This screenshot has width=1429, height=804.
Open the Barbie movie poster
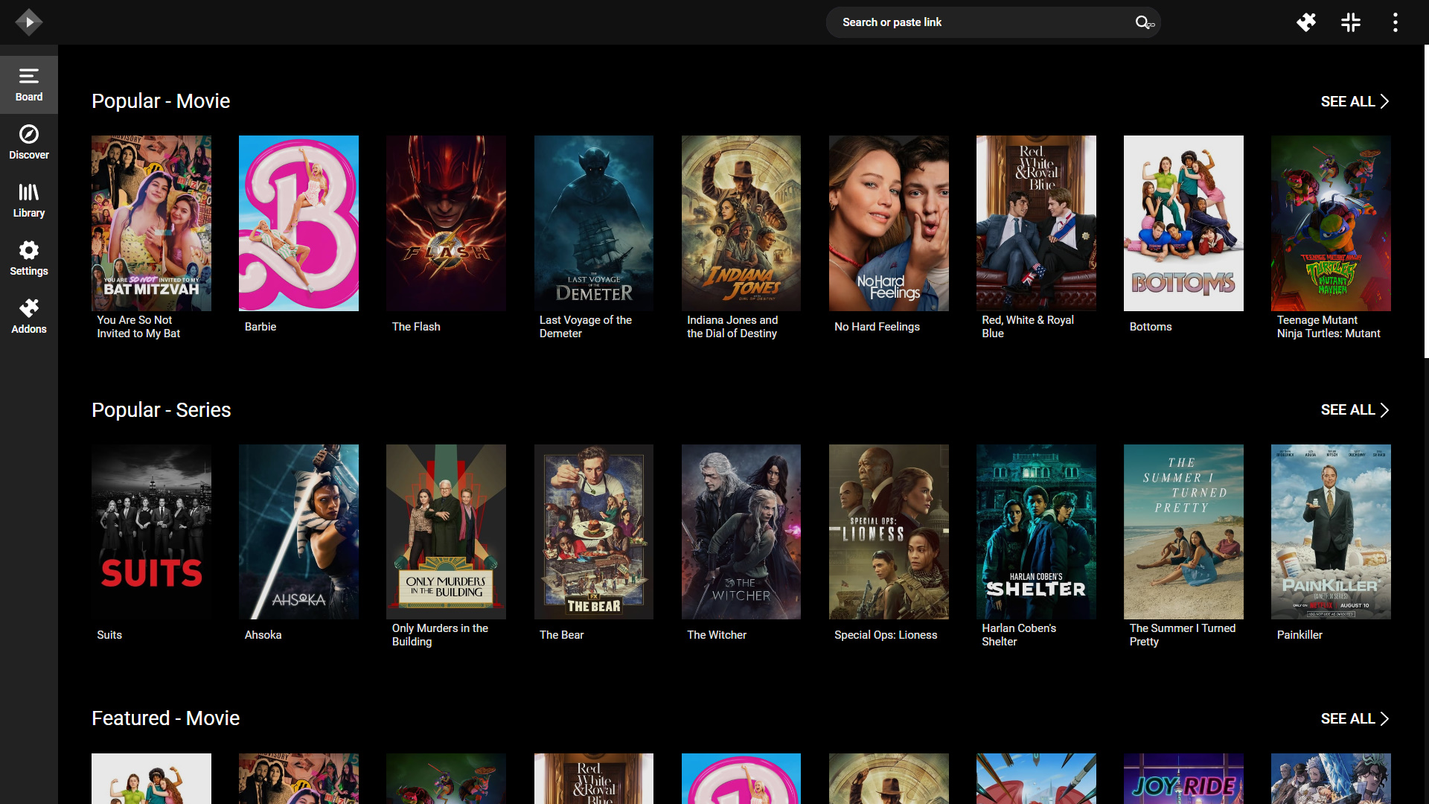coord(298,223)
